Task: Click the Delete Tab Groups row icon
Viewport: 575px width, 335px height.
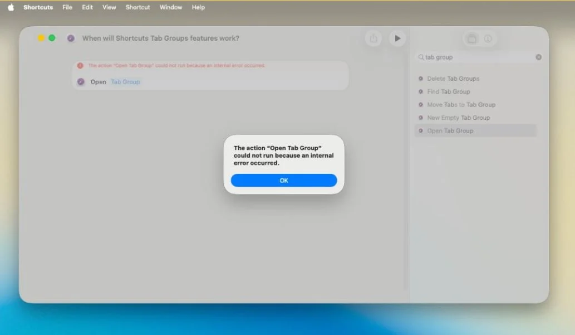Action: 421,79
